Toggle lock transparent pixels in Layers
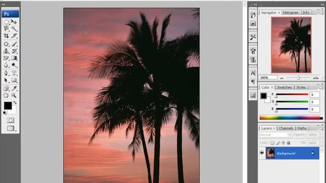 273,143
